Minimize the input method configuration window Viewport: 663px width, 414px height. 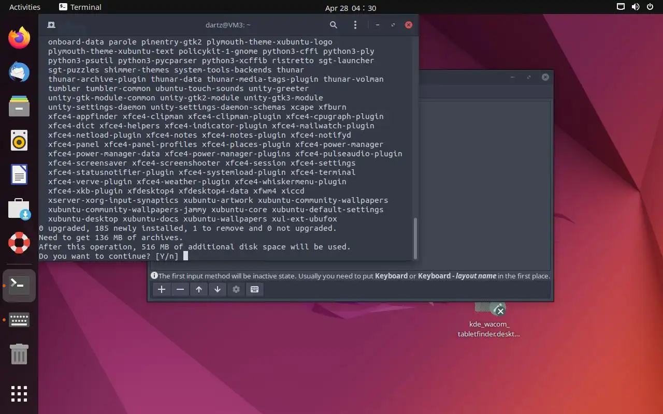(512, 77)
